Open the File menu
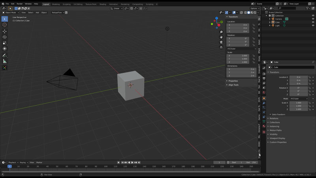The height and width of the screenshot is (178, 316). [x=7, y=4]
